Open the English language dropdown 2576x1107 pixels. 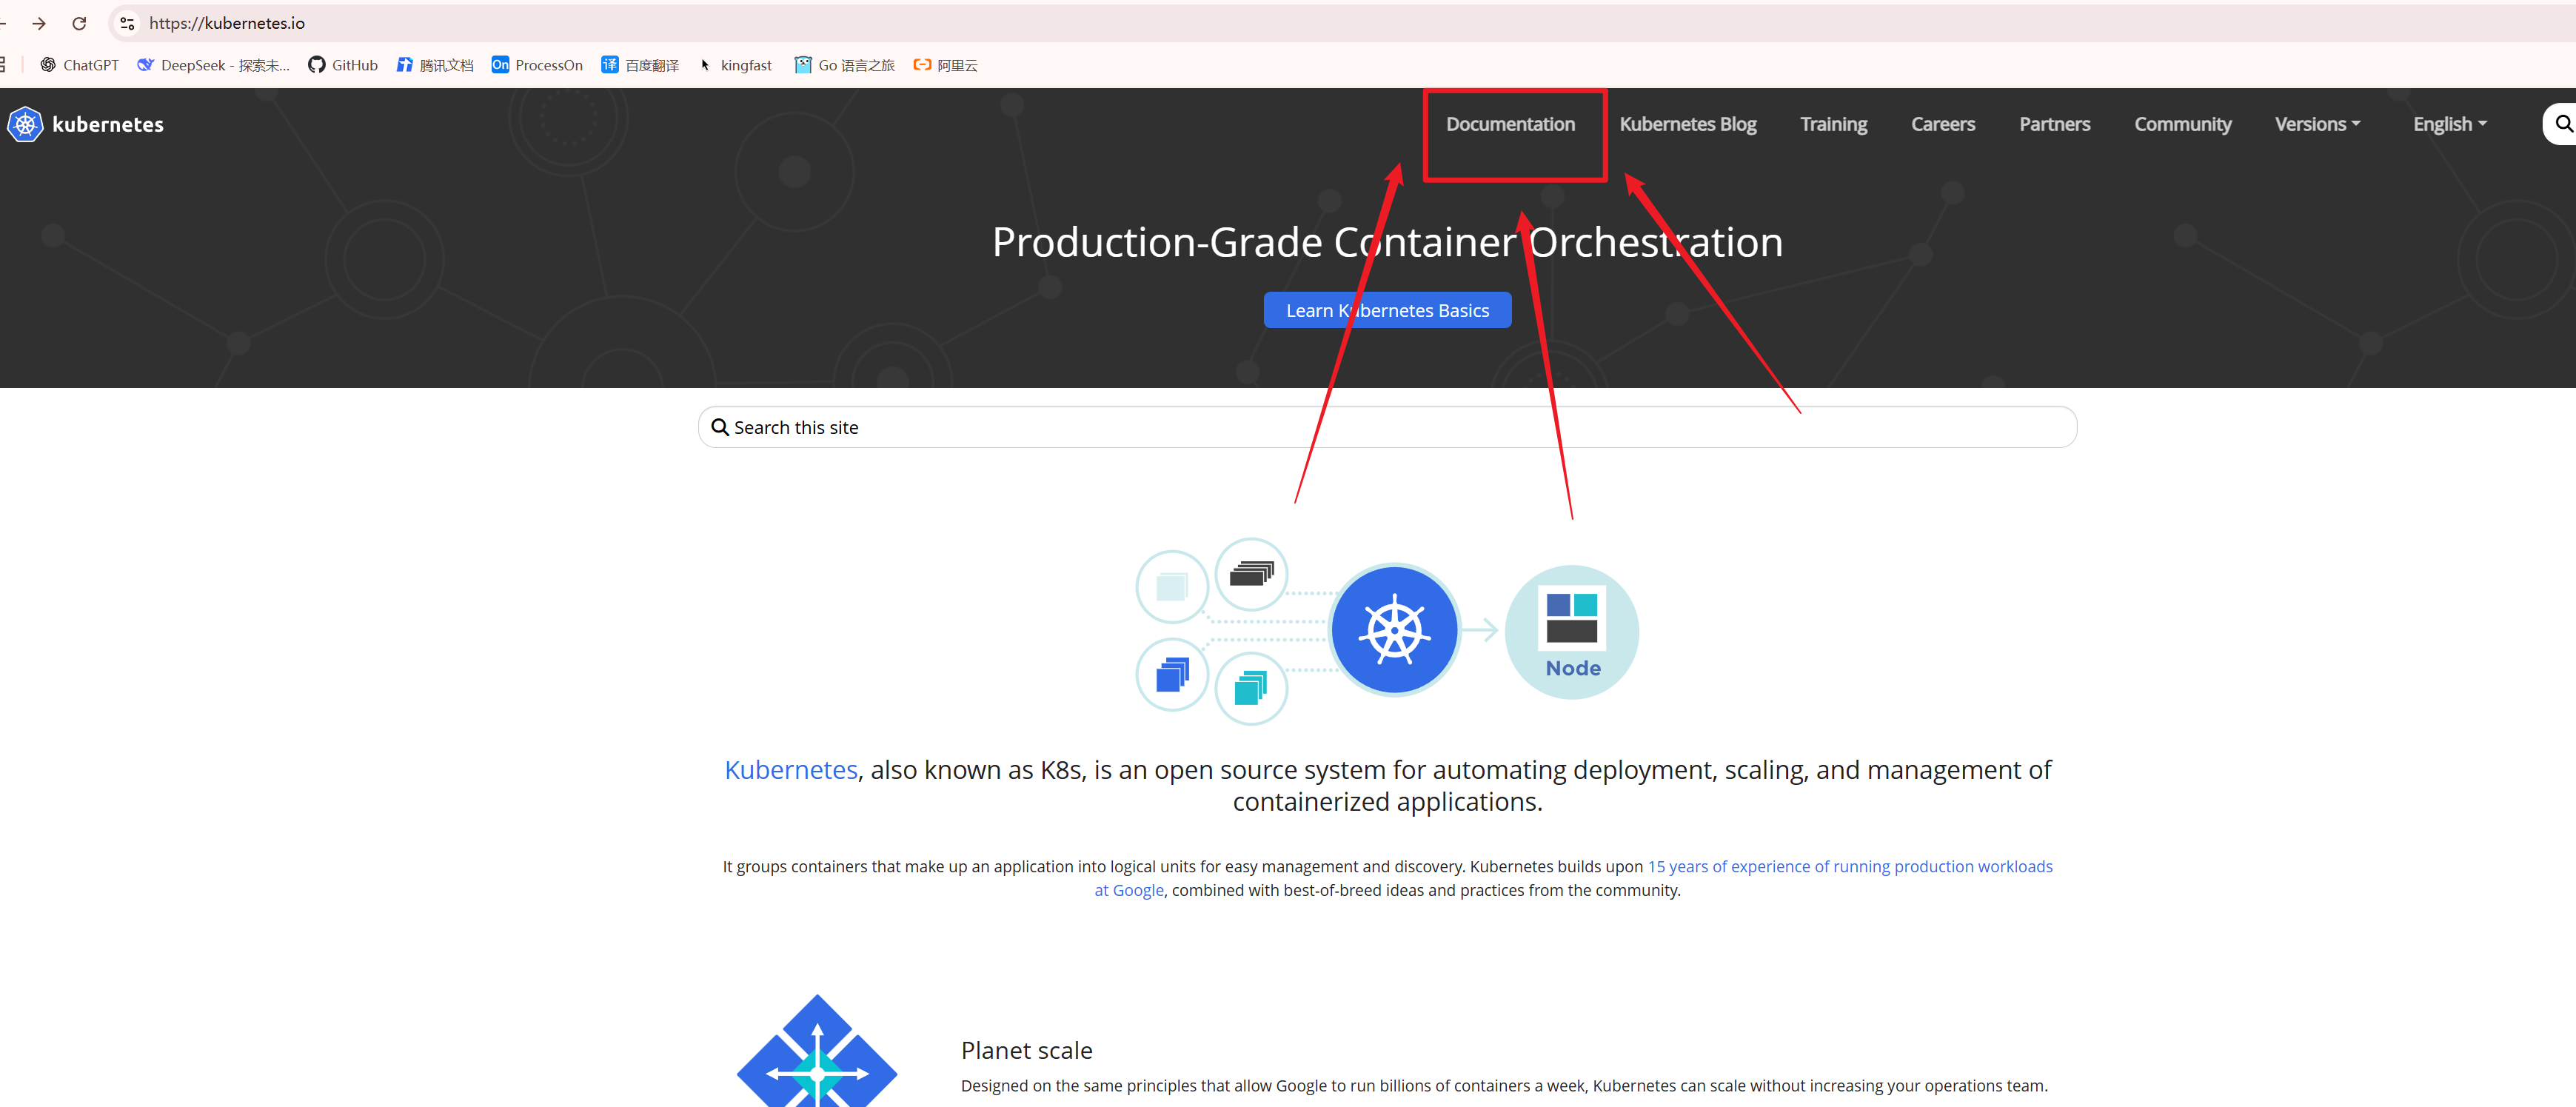tap(2449, 124)
